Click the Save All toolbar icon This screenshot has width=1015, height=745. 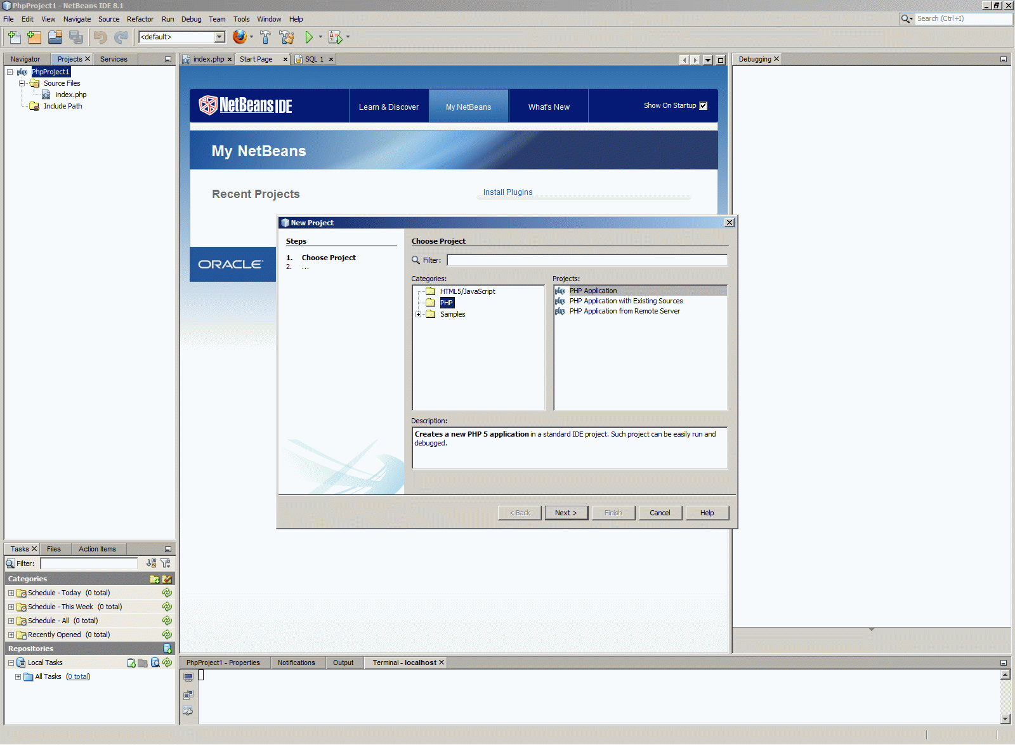point(76,37)
